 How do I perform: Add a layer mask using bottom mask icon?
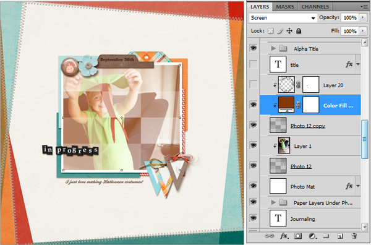tap(298, 236)
